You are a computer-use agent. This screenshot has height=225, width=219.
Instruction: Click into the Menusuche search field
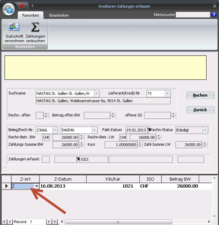193,15
